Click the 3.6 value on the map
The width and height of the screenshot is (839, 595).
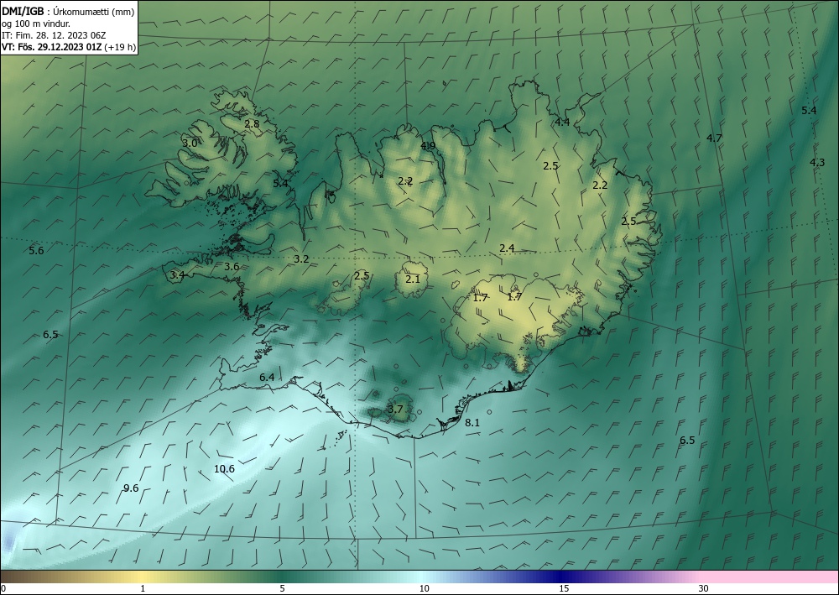(x=232, y=267)
